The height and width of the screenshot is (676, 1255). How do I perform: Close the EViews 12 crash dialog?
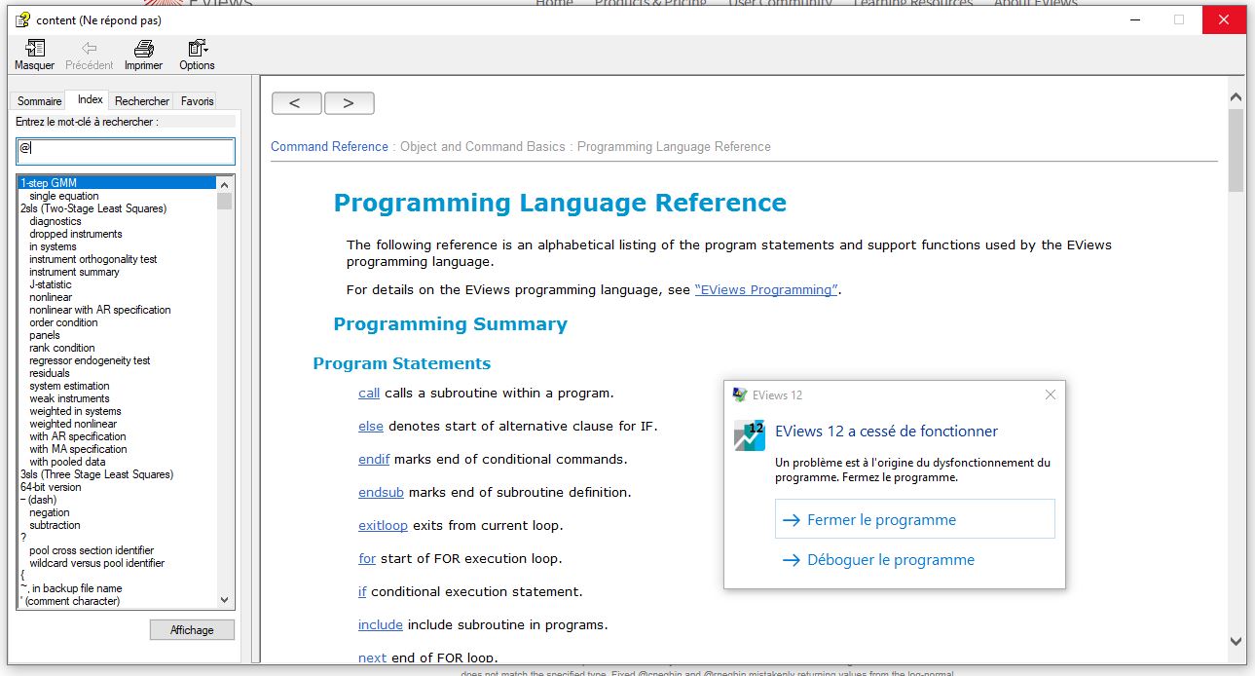(1050, 394)
